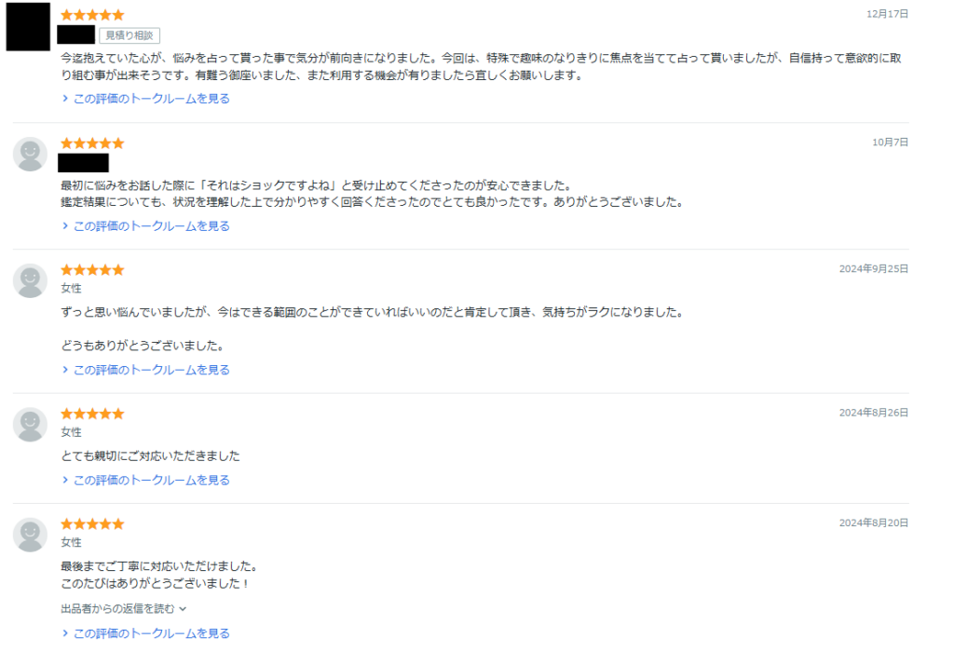Click the star rating on the 2024年8月26日 review
This screenshot has height=652, width=954.
(92, 414)
